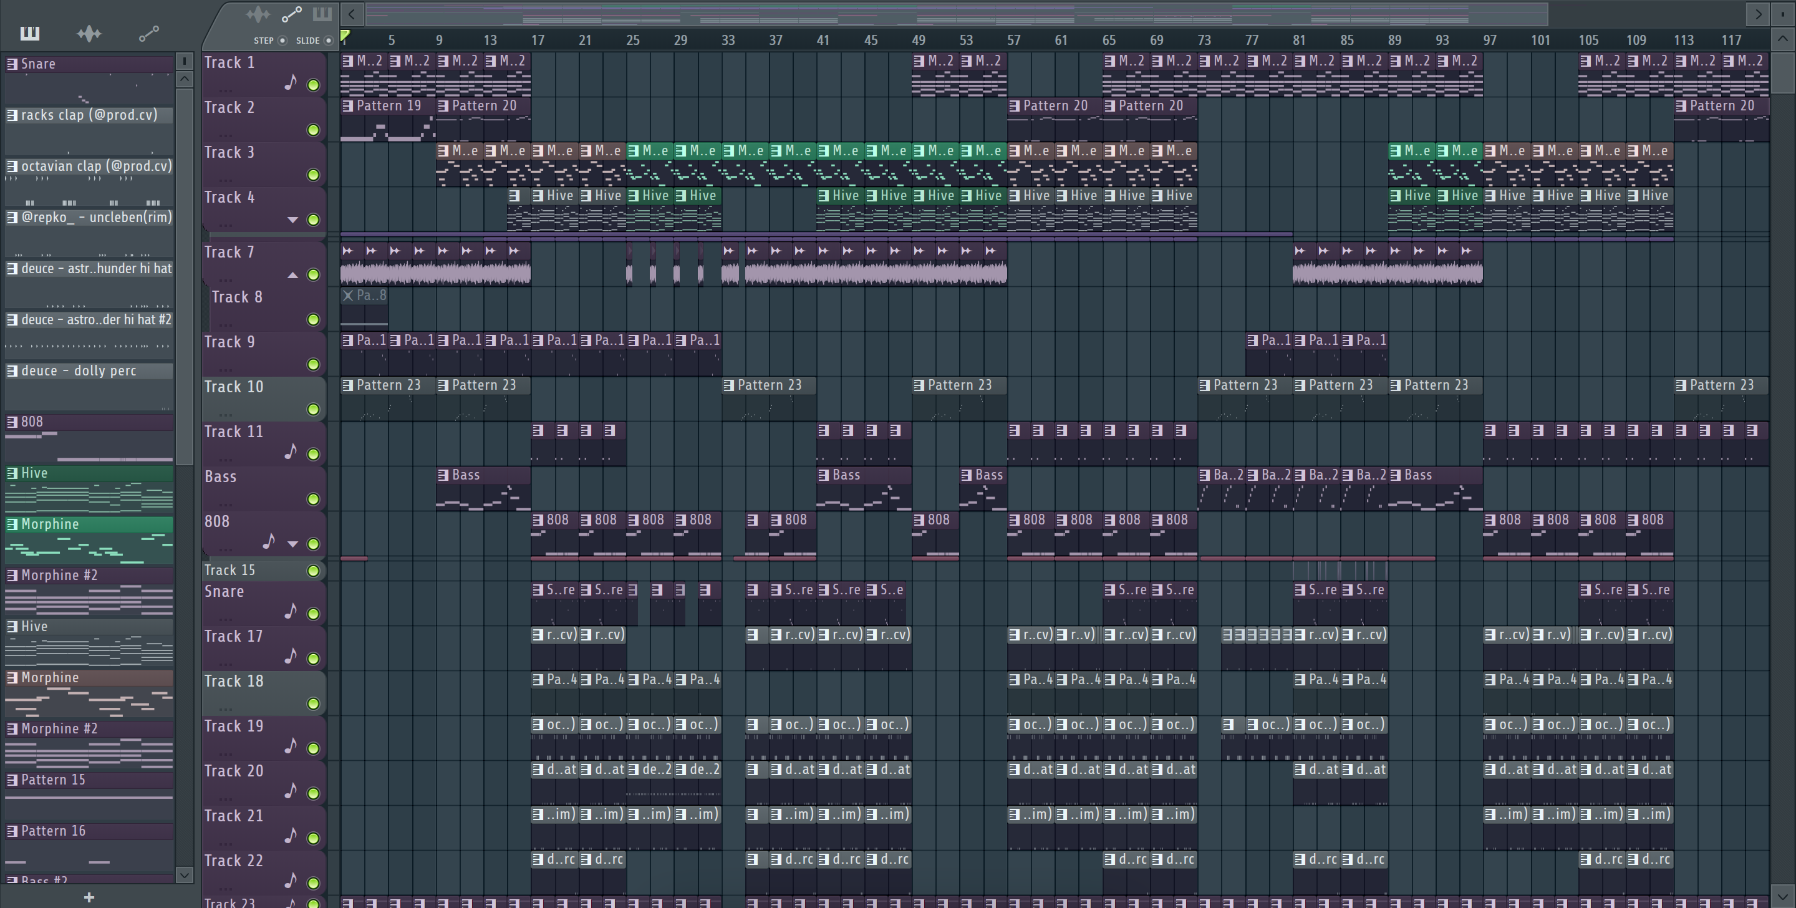The image size is (1796, 908).
Task: Click the picker scrollbar down arrow
Action: tap(184, 874)
